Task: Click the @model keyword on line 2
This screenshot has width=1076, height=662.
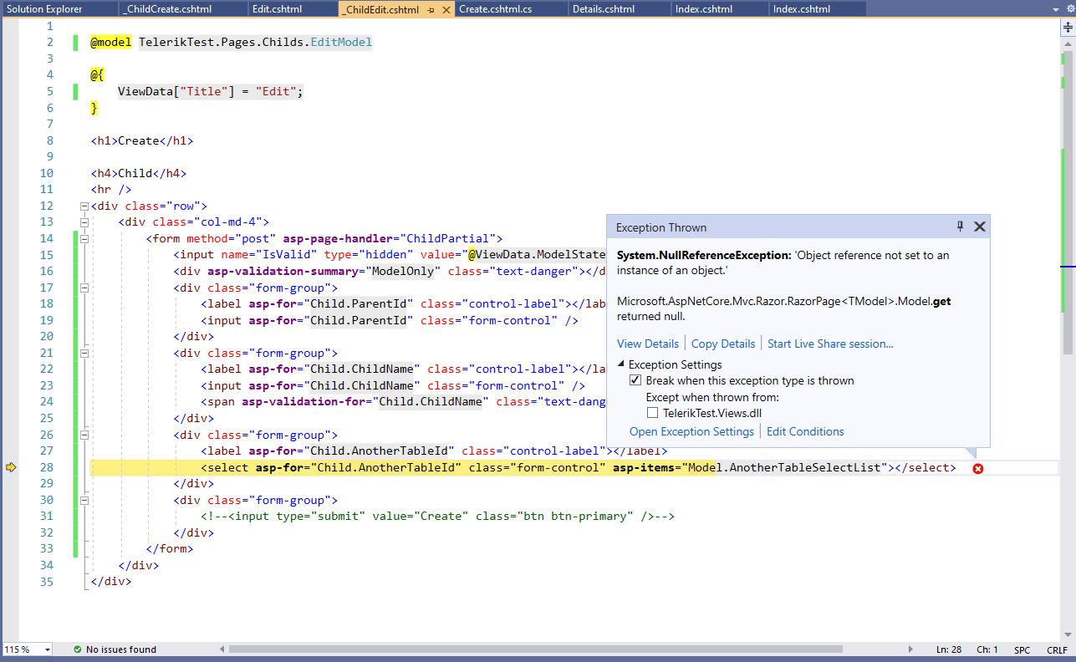Action: [x=110, y=42]
